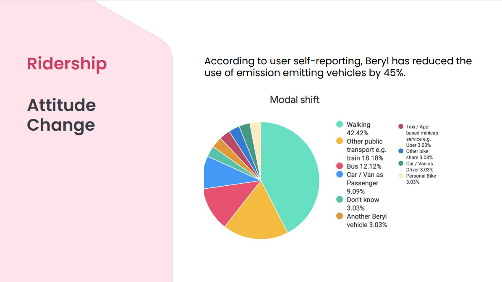Select the Personal Bike legend dot
502x282 pixels.
pyautogui.click(x=401, y=176)
